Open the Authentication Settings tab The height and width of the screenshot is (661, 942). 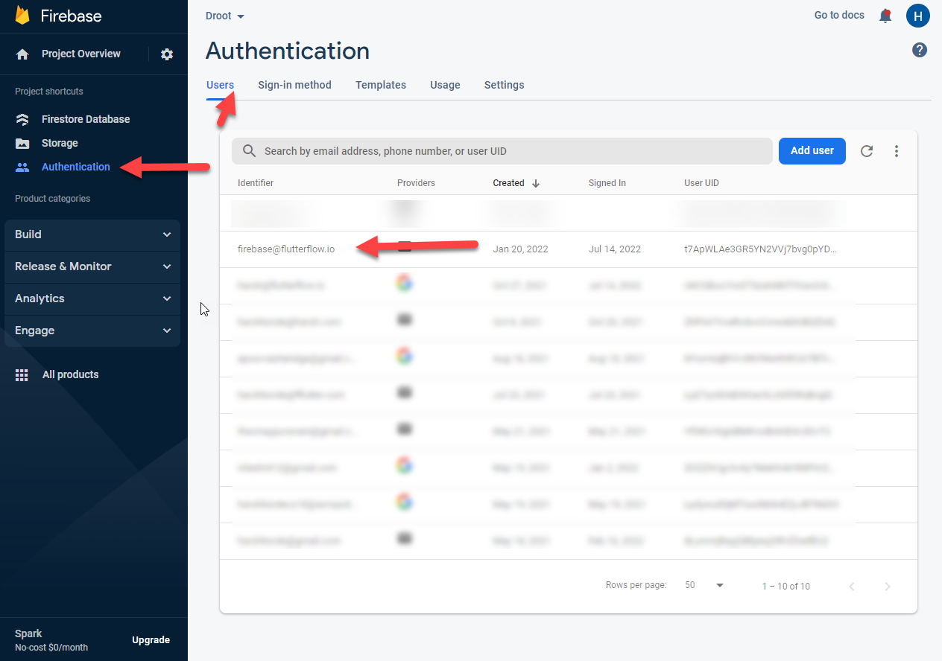[505, 85]
